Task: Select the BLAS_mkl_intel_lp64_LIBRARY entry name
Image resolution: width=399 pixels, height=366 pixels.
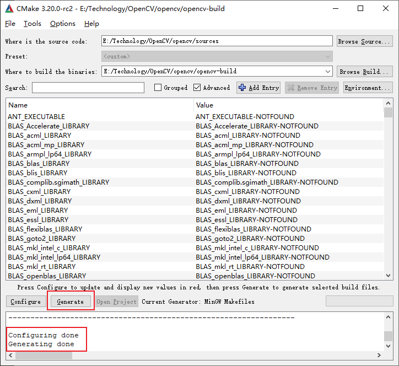Action: 54,257
